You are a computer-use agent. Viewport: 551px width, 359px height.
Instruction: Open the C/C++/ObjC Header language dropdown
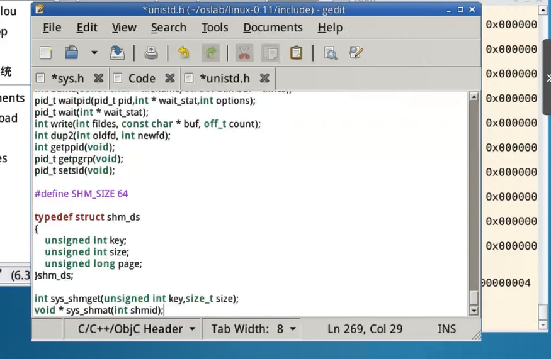136,329
